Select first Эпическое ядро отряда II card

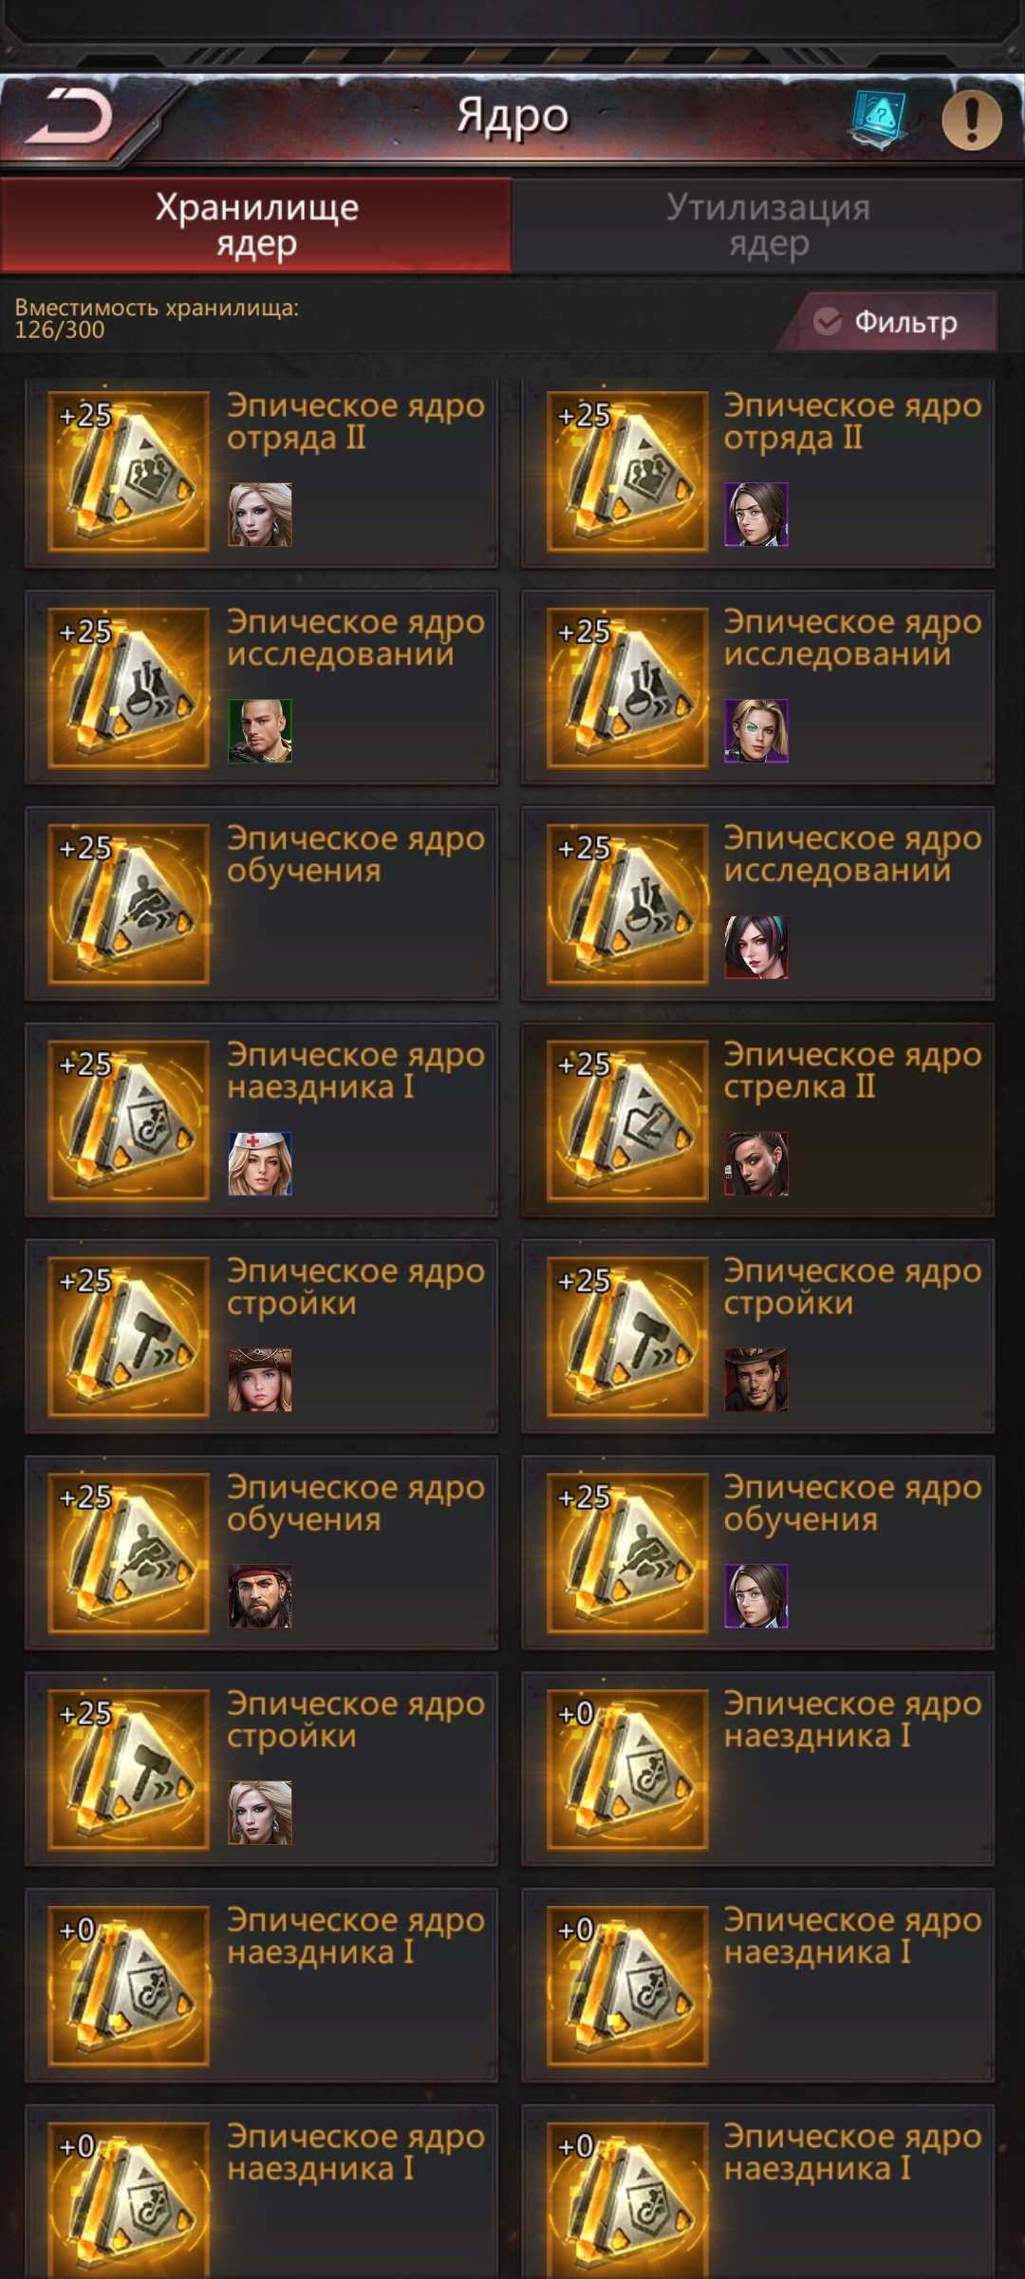coord(262,472)
